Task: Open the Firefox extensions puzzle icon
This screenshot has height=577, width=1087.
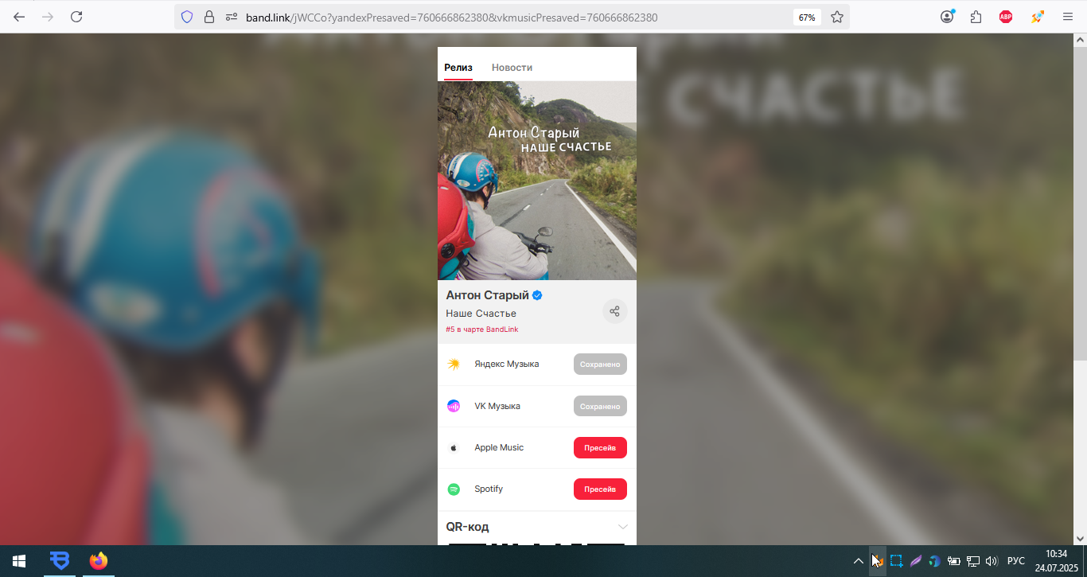Action: coord(976,17)
